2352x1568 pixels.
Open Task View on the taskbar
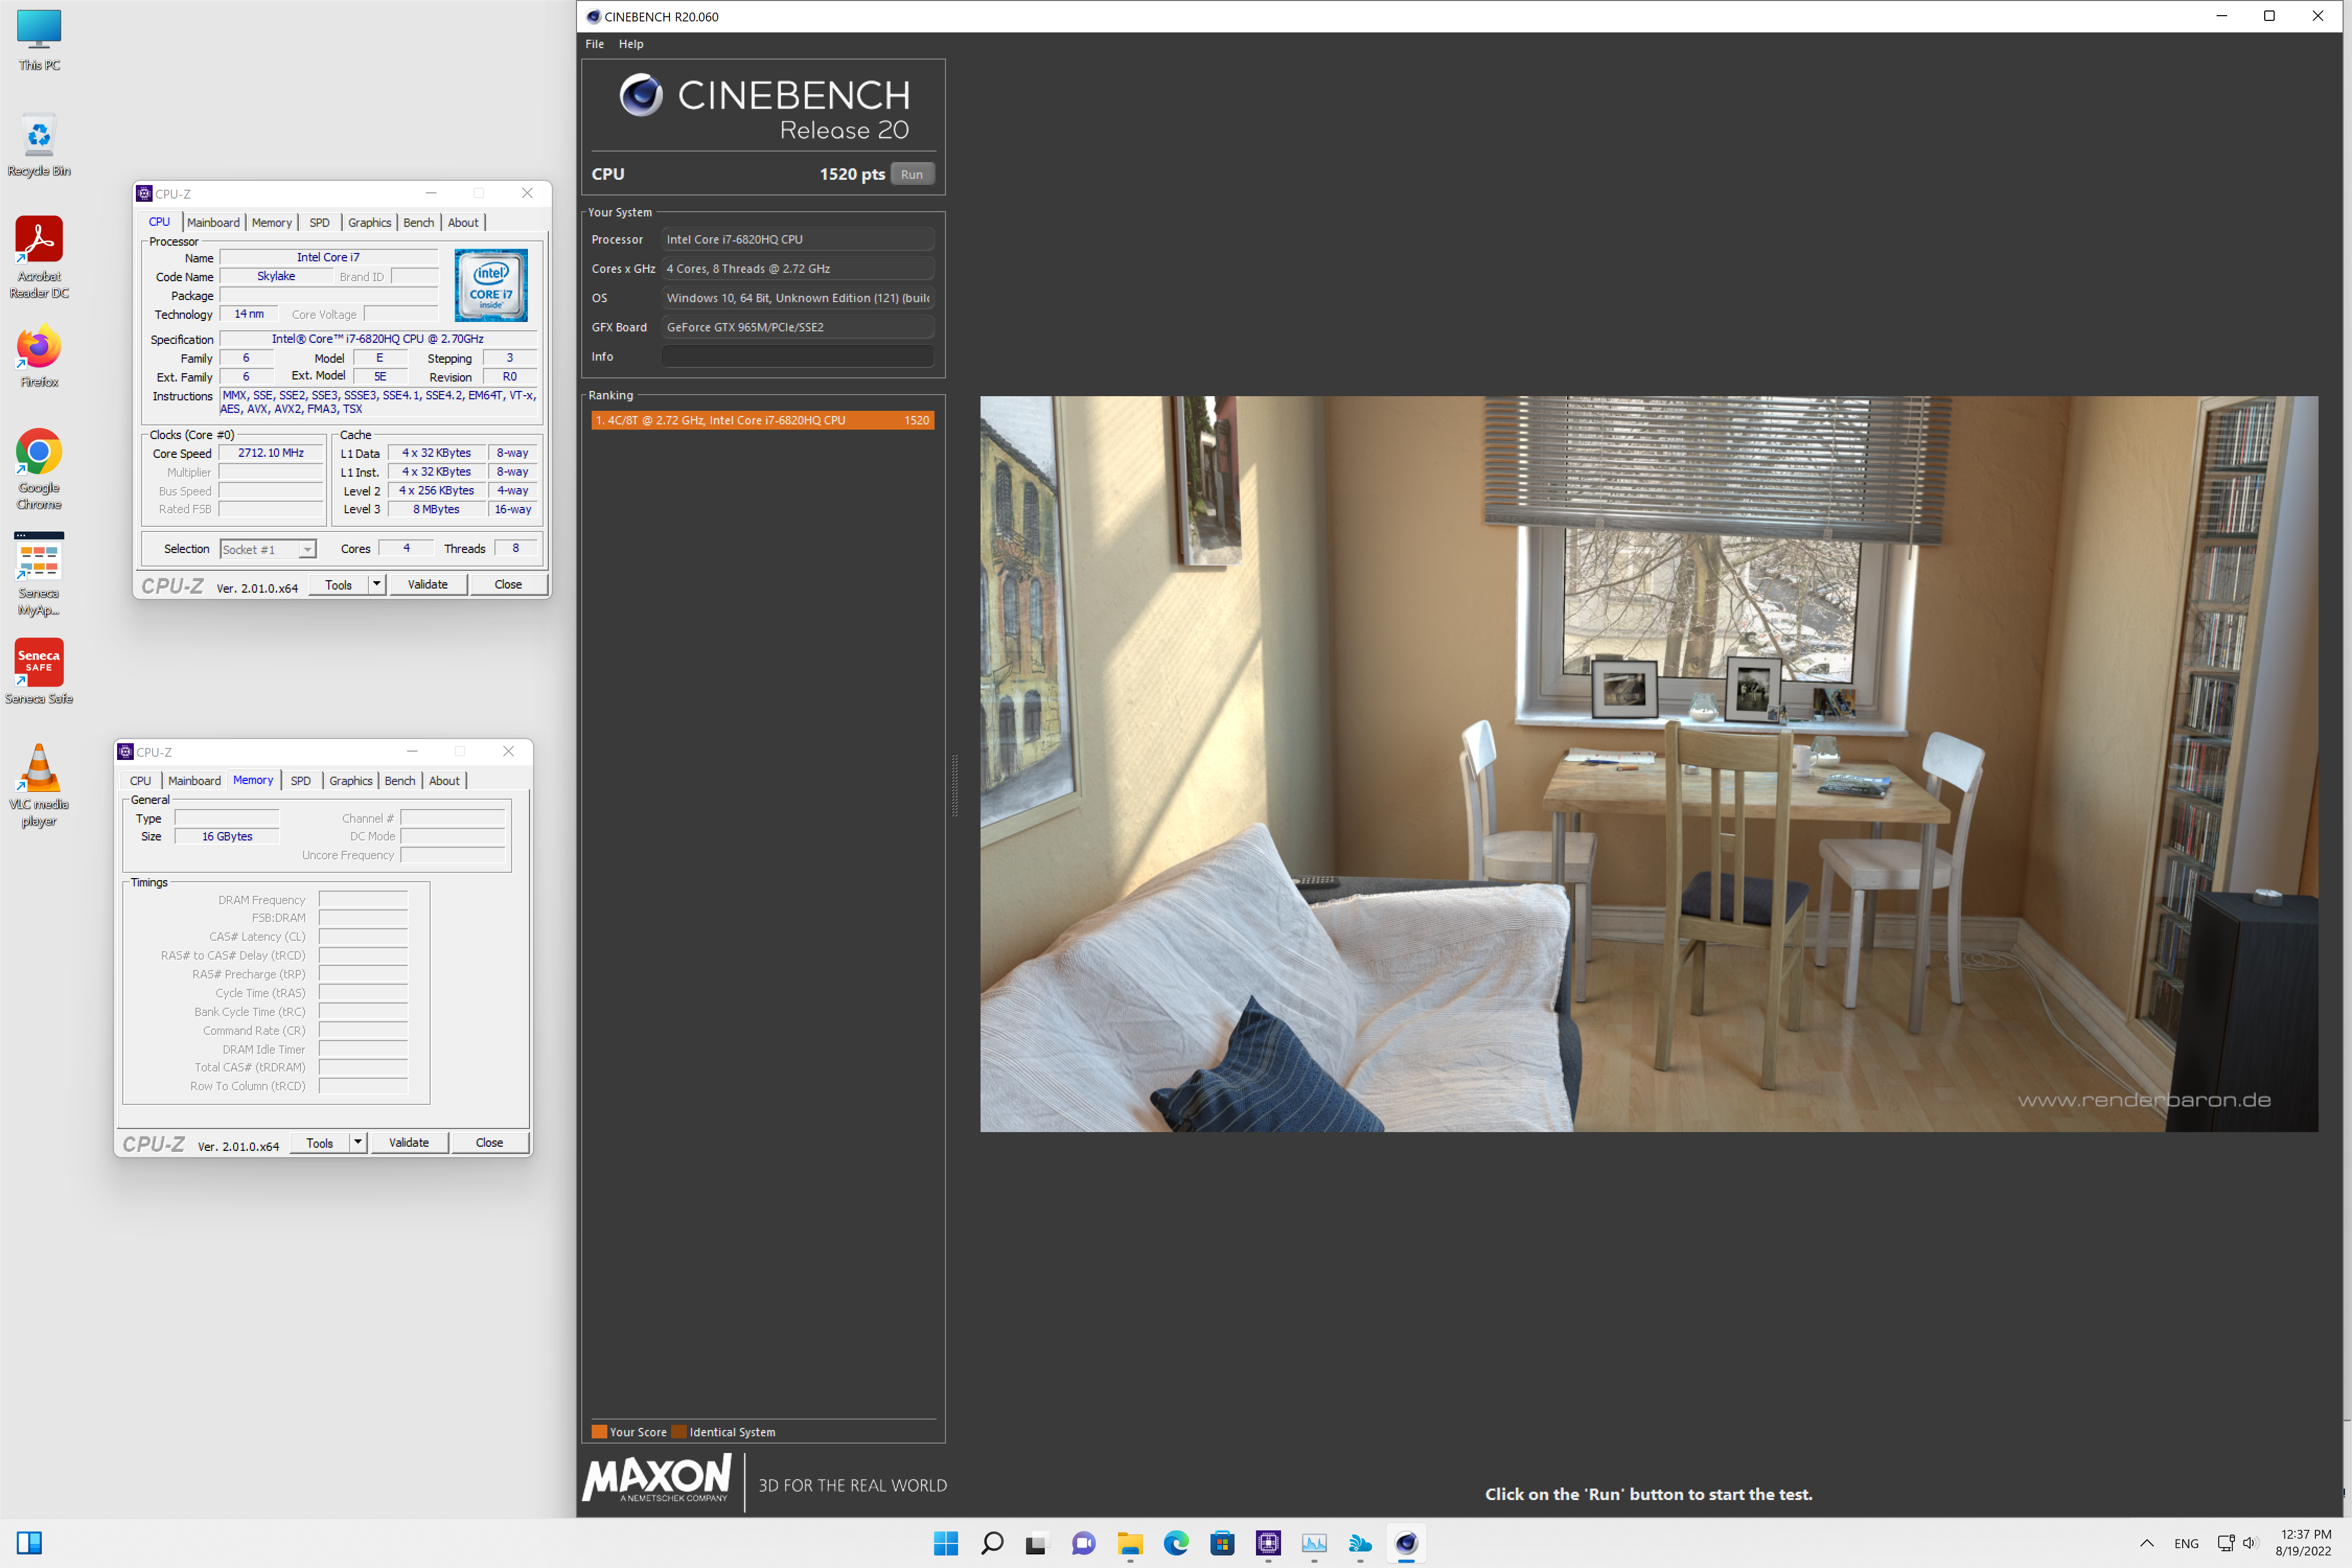[x=1037, y=1543]
